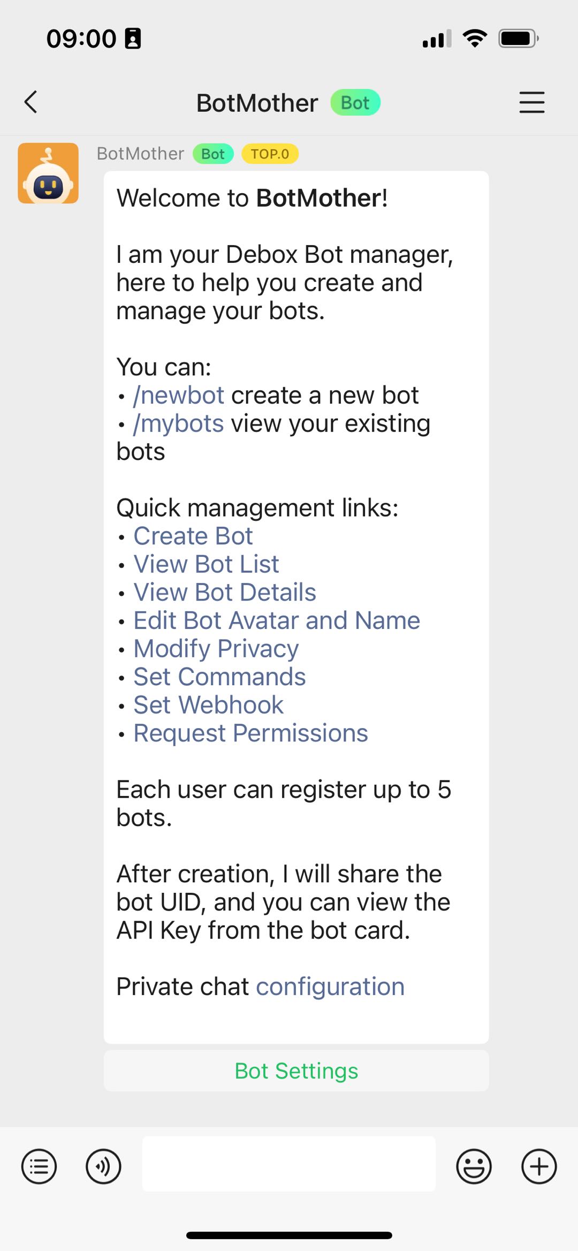Tap the /newbot command link
578x1251 pixels.
[179, 395]
